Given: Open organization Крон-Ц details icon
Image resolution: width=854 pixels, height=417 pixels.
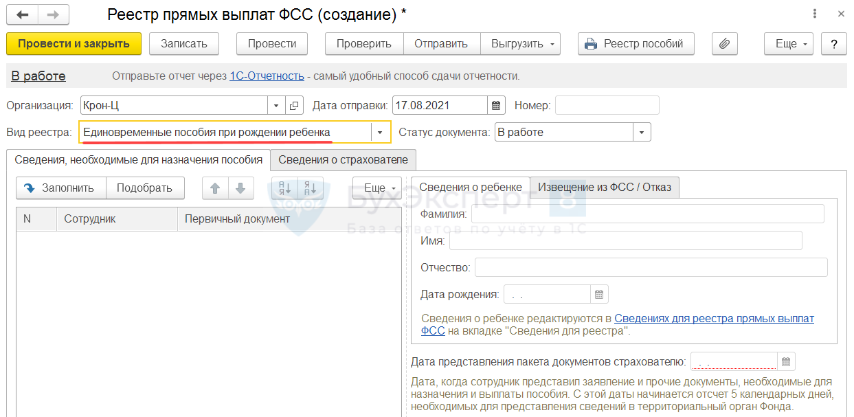Looking at the screenshot, I should click(294, 106).
